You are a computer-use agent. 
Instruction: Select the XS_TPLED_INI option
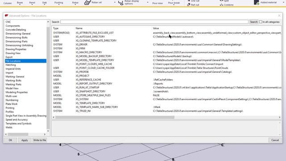tap(83, 111)
